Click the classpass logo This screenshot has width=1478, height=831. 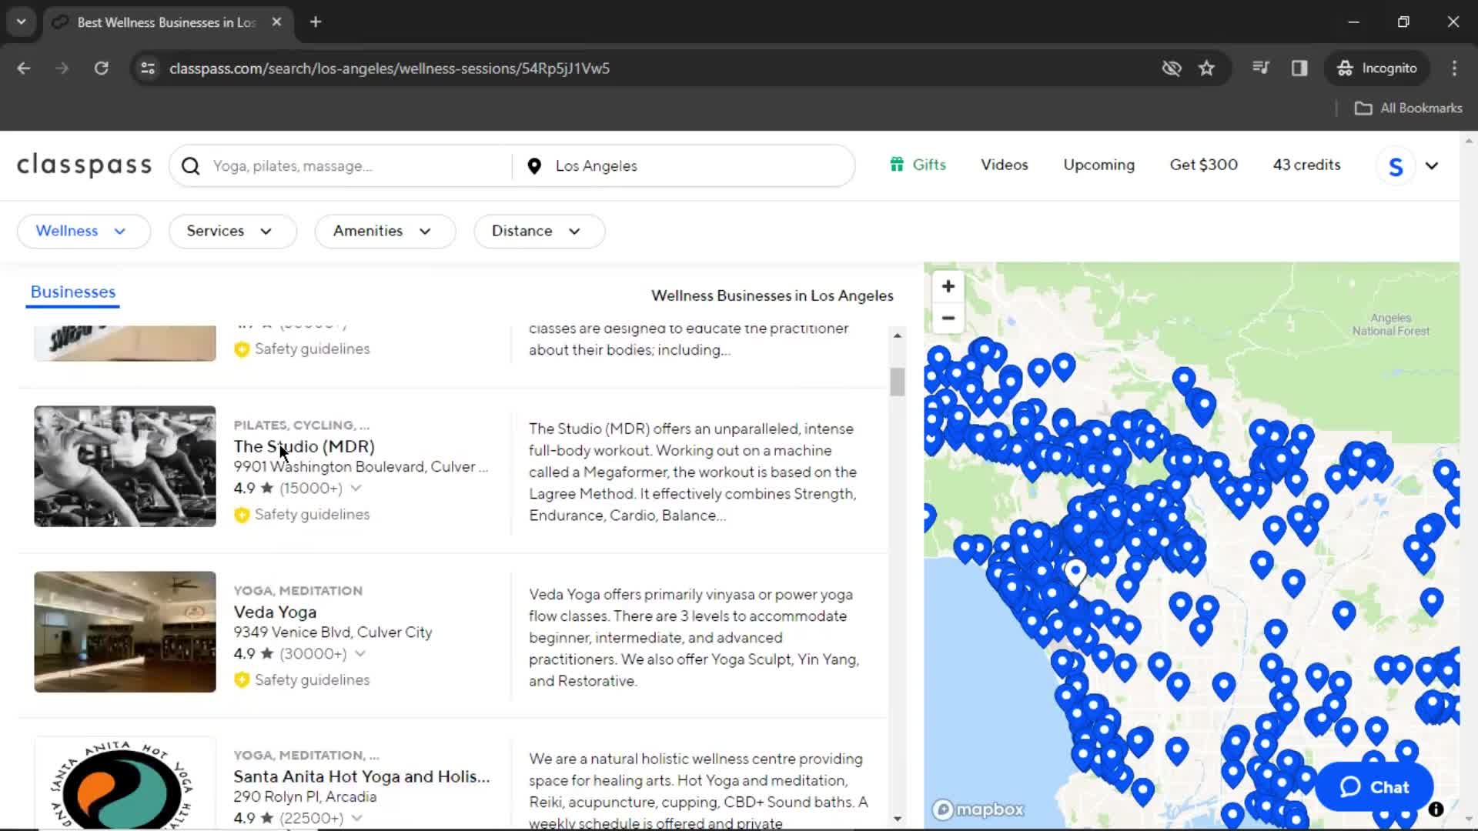click(85, 165)
